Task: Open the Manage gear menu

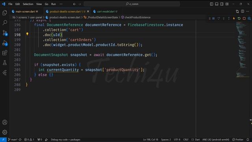Action: (5, 132)
